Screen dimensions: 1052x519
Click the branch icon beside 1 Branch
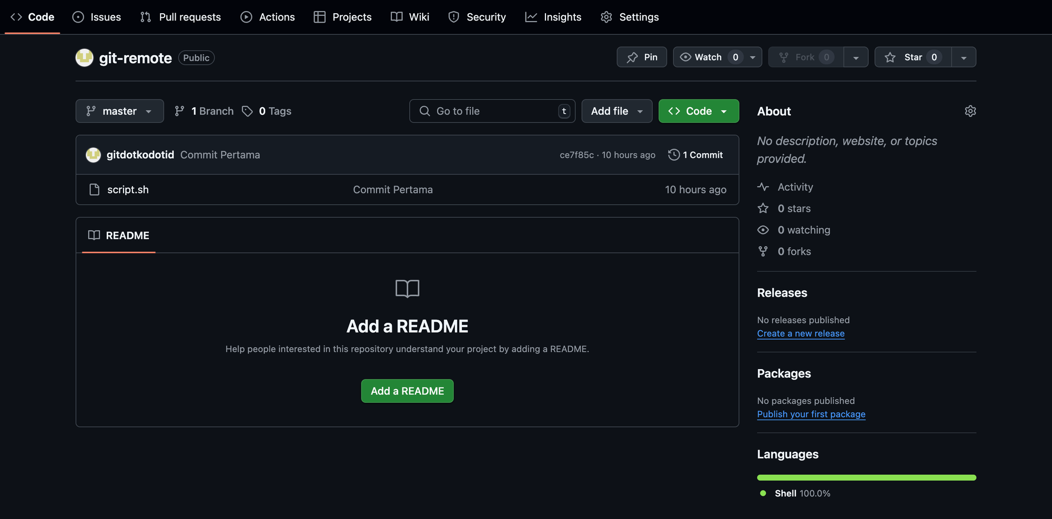point(179,111)
